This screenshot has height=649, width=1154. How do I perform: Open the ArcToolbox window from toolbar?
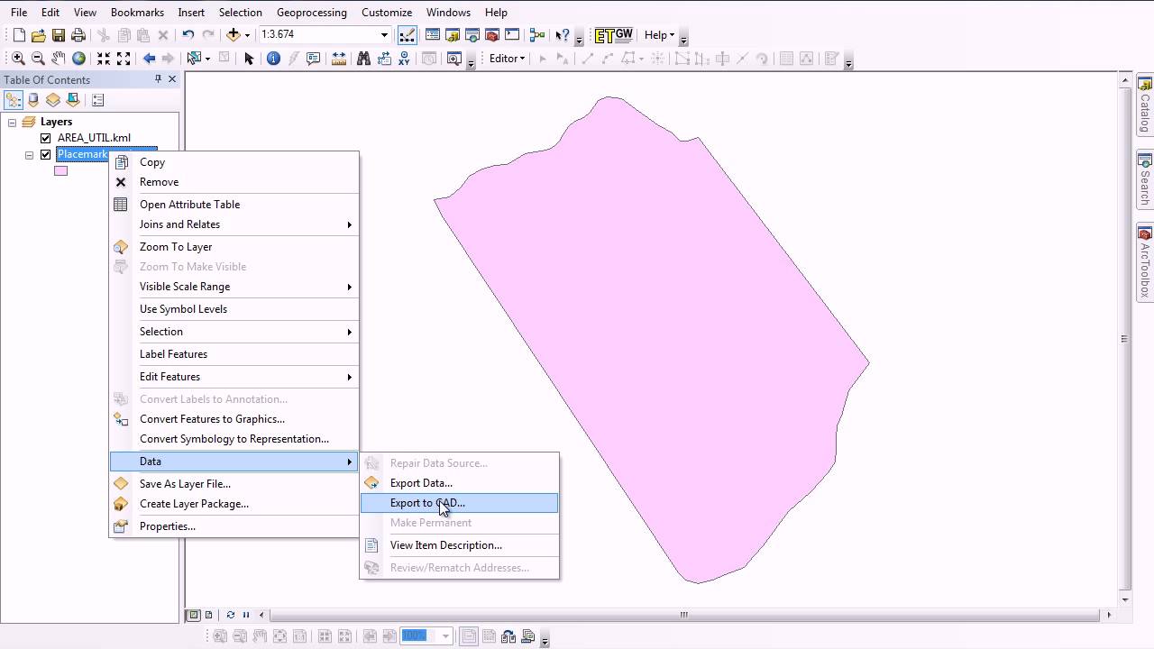492,35
